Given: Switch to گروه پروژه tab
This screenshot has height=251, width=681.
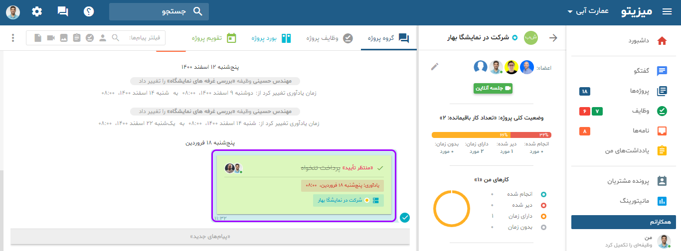Looking at the screenshot, I should [389, 38].
